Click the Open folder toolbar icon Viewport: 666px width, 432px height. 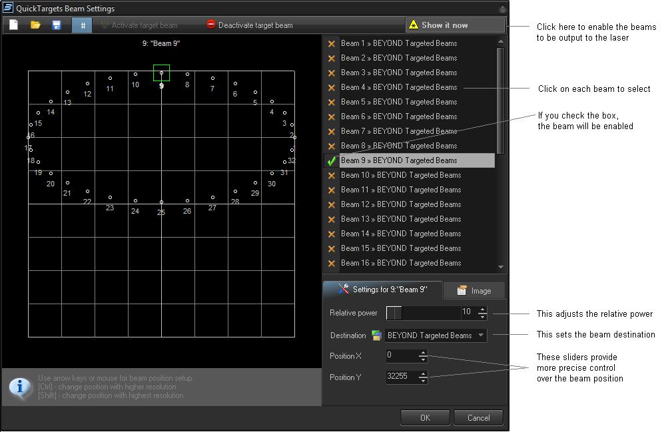(35, 25)
